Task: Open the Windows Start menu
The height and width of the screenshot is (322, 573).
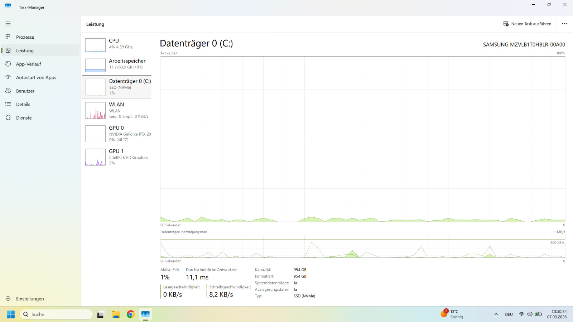Action: tap(11, 314)
